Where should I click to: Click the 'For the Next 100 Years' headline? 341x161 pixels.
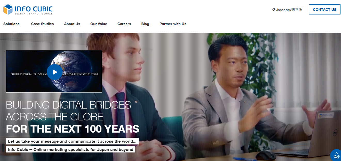pyautogui.click(x=73, y=129)
